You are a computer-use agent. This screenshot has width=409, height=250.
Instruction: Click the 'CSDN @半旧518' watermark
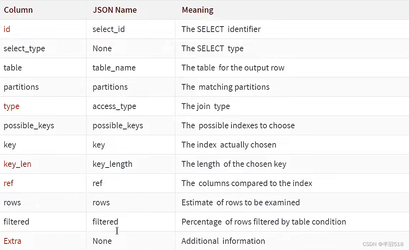click(x=383, y=244)
